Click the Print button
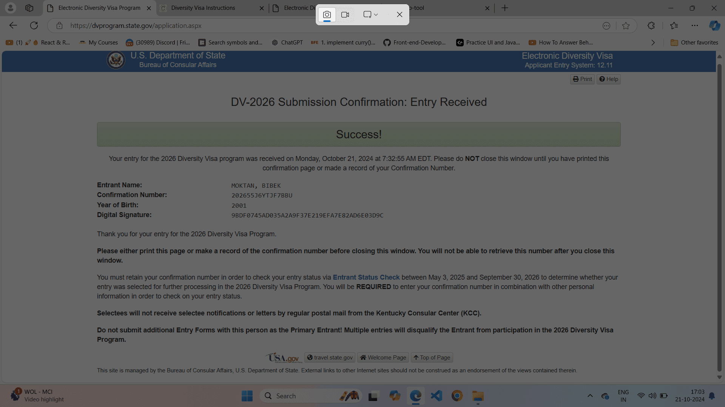 click(582, 79)
